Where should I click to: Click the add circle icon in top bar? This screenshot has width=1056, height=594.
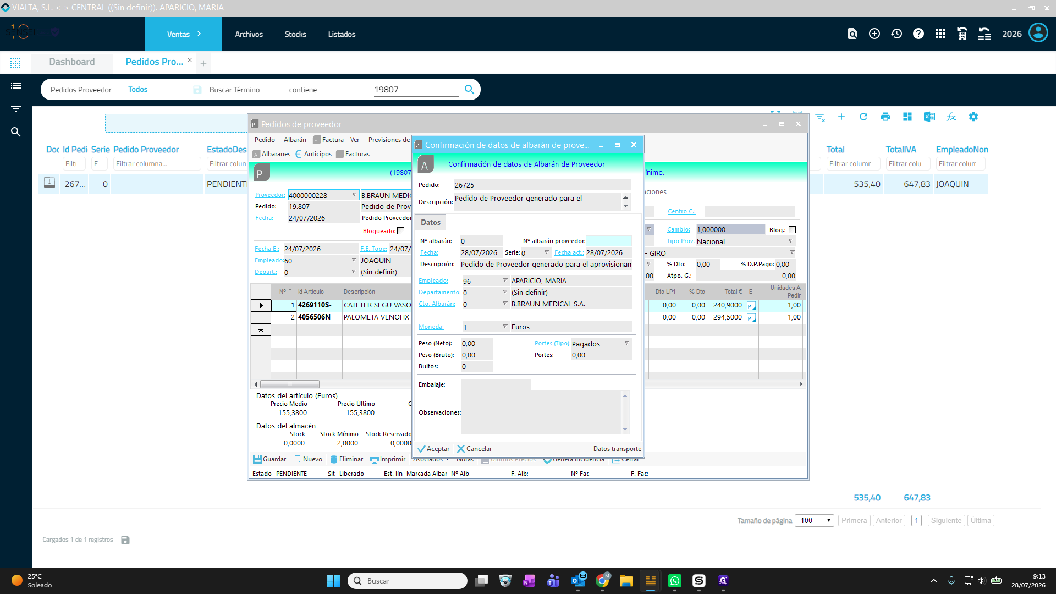[874, 34]
